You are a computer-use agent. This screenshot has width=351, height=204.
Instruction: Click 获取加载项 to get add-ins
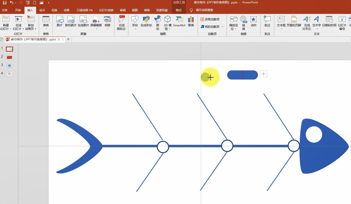(210, 19)
